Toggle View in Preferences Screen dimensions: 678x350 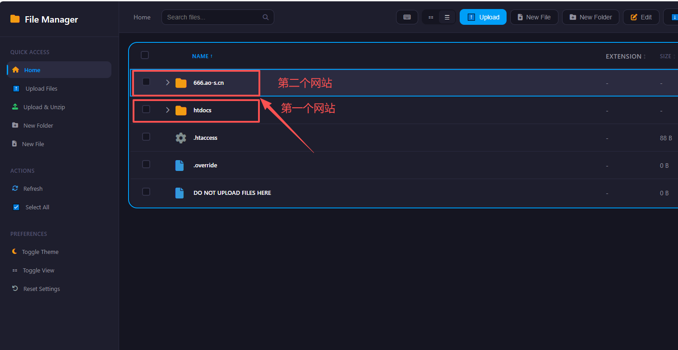[x=59, y=270]
